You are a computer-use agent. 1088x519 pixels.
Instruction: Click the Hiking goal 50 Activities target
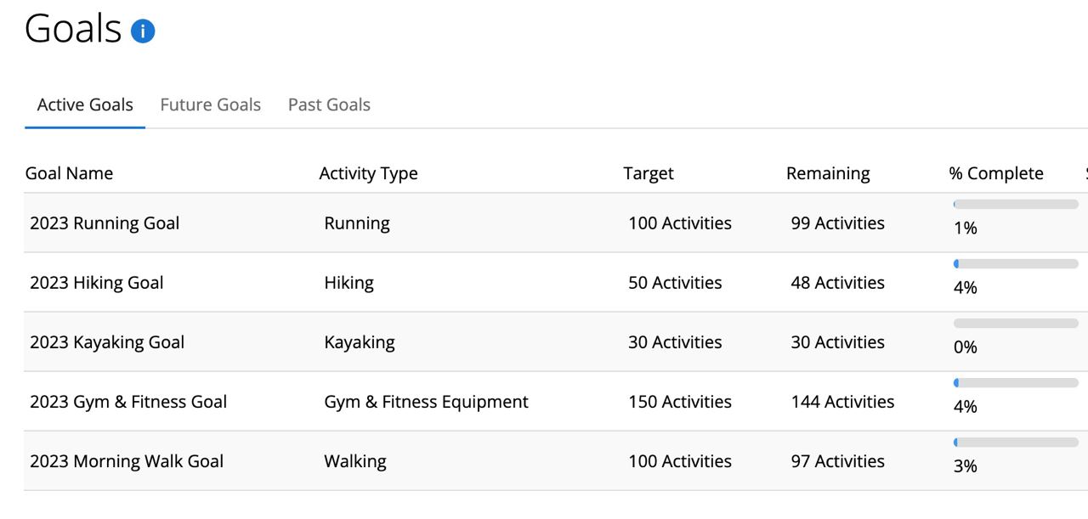675,282
